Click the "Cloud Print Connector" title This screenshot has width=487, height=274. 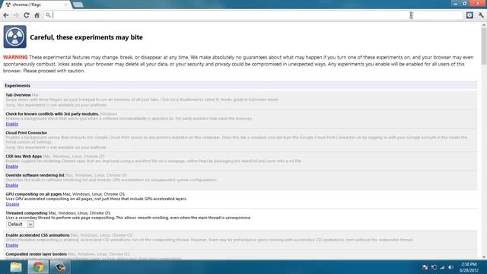(27, 132)
